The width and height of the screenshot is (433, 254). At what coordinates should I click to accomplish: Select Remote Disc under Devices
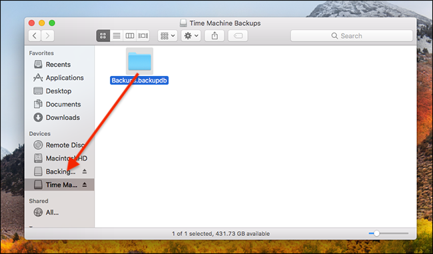coord(59,145)
